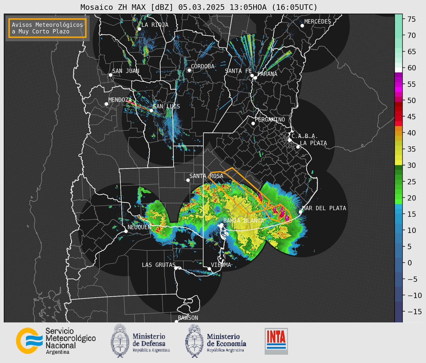Click the SAN JUAN city label

pos(126,71)
